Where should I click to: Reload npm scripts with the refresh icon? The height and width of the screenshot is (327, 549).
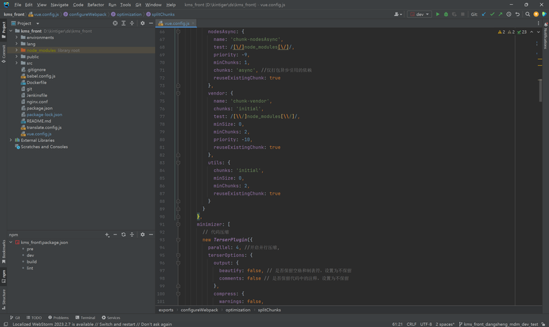(124, 234)
